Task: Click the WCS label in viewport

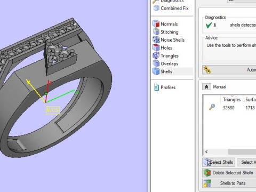Action: [x=53, y=110]
